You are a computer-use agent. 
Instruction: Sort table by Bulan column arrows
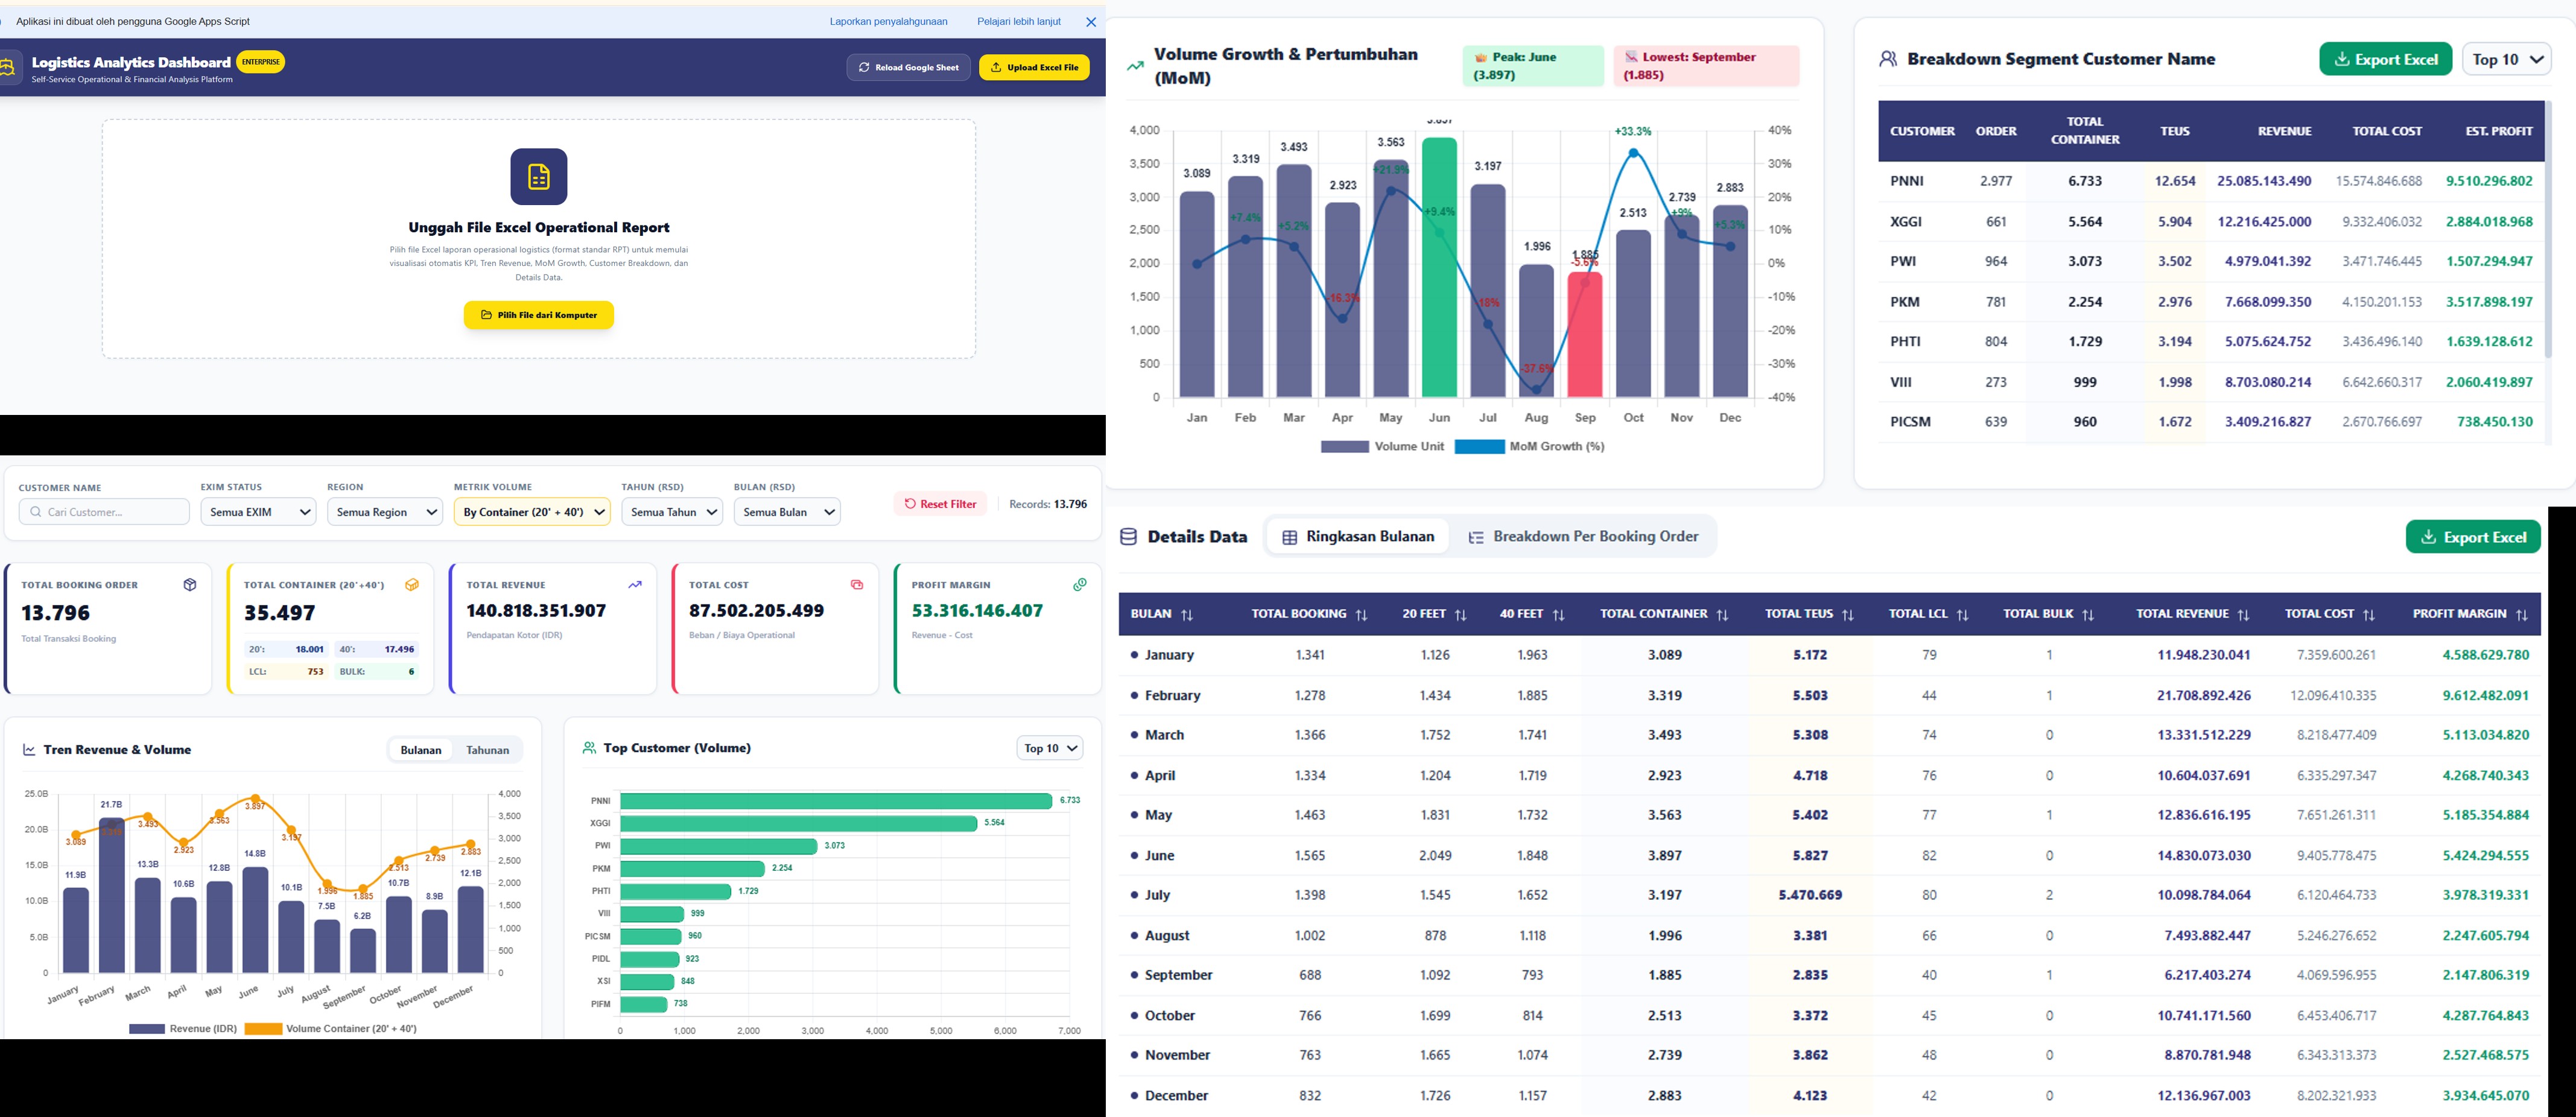click(x=1187, y=615)
